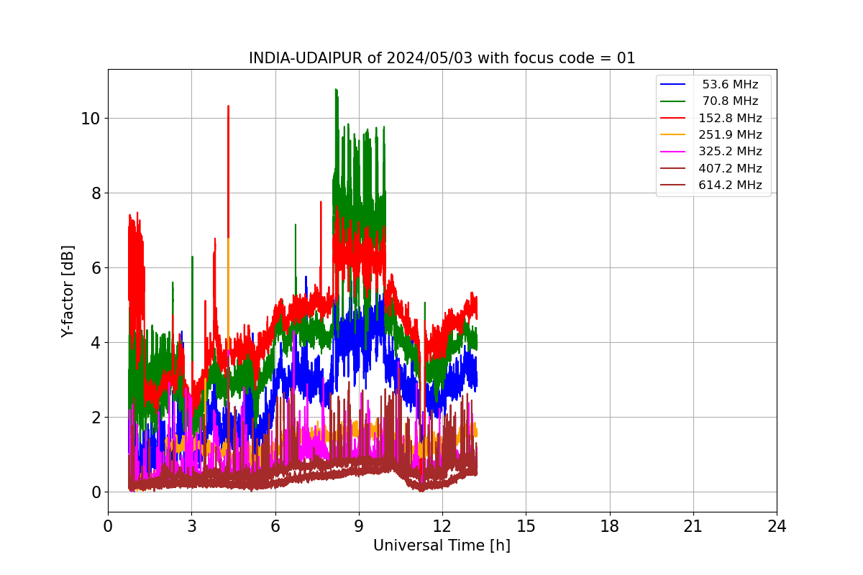The image size is (863, 575).
Task: Click x-axis tick label 0
Action: 108,526
